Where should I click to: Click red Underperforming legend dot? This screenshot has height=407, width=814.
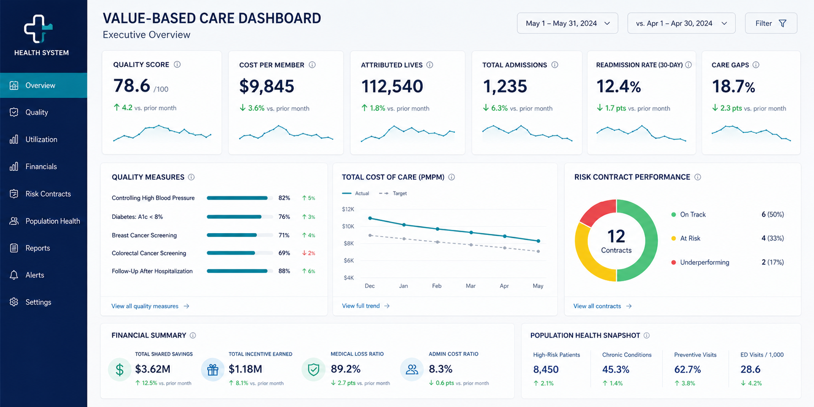[x=674, y=262]
